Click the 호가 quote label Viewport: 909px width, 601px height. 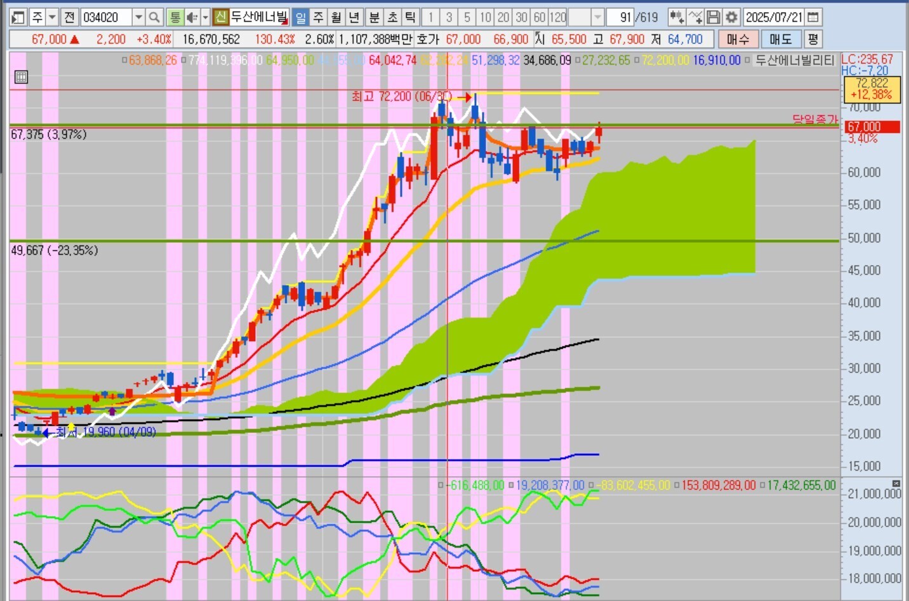428,39
